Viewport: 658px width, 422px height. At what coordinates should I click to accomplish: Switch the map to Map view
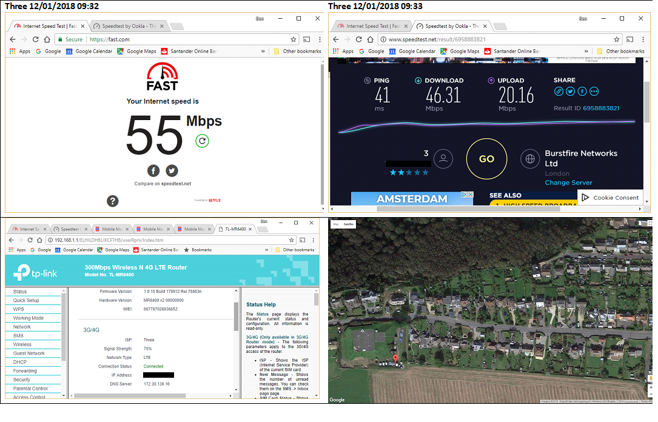tap(335, 224)
